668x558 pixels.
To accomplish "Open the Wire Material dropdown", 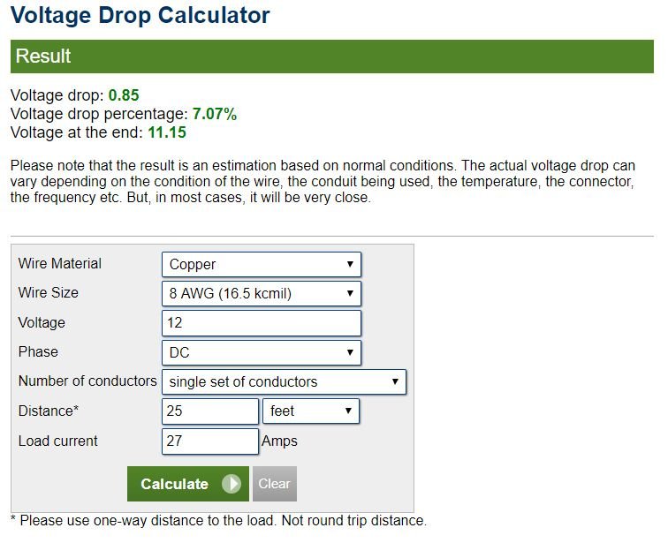I will click(x=261, y=264).
